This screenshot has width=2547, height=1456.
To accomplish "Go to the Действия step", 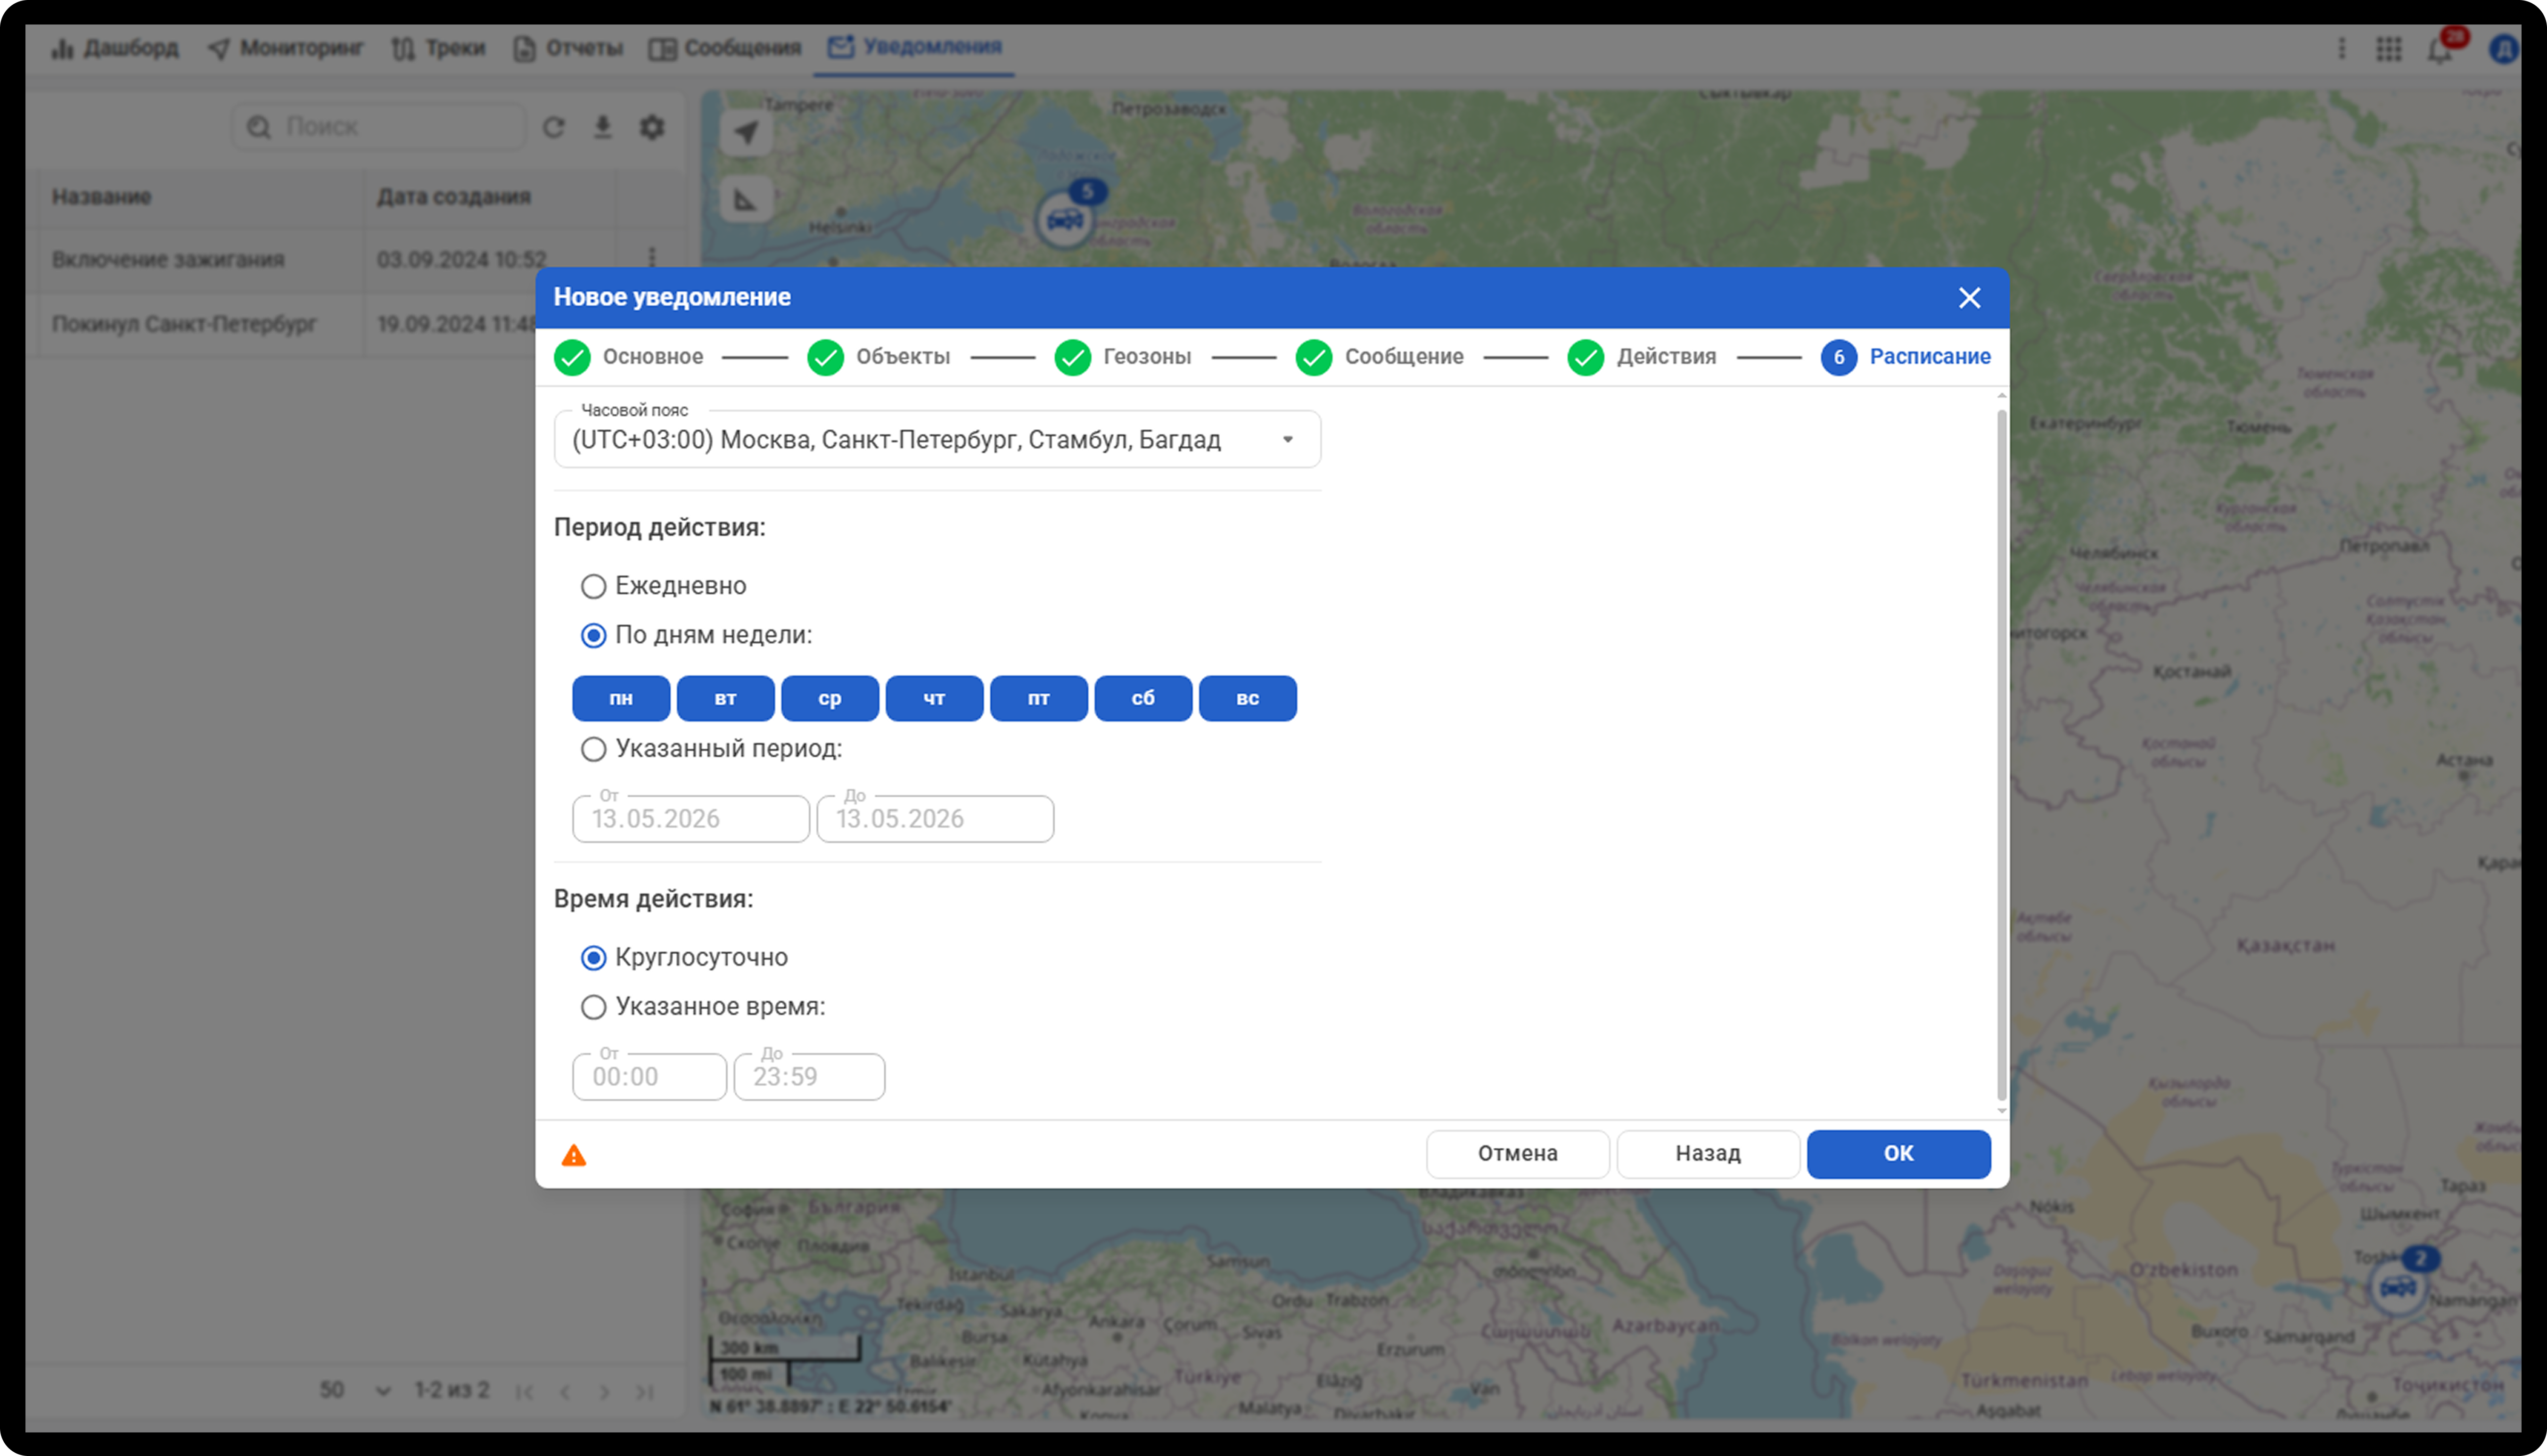I will [x=1642, y=357].
